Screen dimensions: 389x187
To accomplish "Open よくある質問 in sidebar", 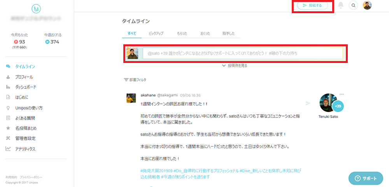I will click(25, 118).
